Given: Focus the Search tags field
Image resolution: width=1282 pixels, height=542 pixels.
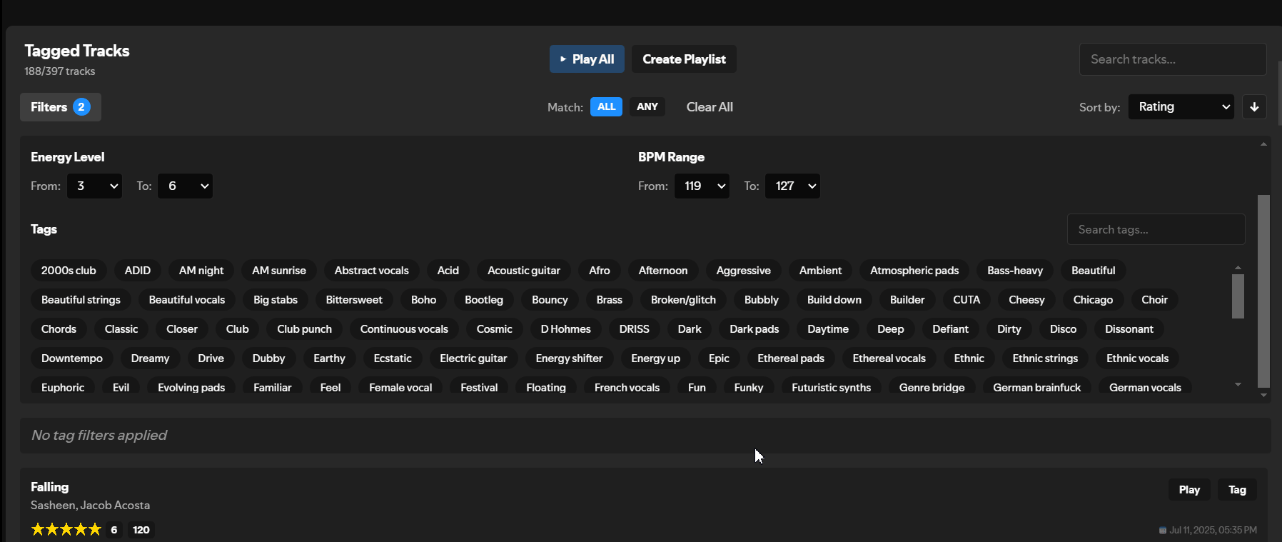Looking at the screenshot, I should tap(1156, 229).
